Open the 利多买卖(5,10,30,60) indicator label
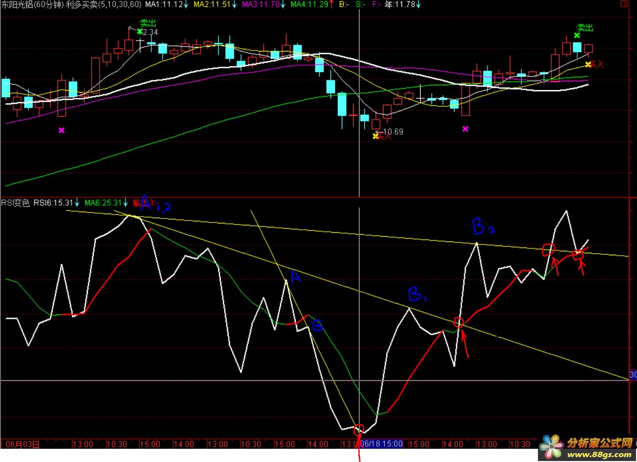 (103, 4)
